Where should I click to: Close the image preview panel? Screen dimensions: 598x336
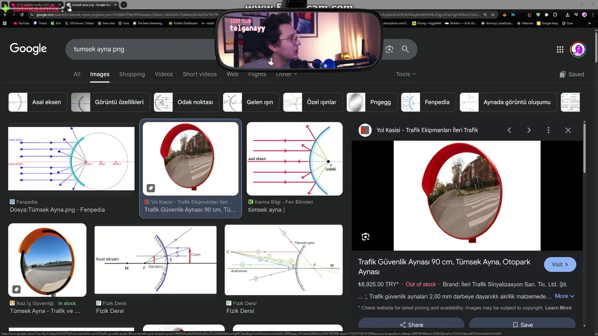coord(568,130)
